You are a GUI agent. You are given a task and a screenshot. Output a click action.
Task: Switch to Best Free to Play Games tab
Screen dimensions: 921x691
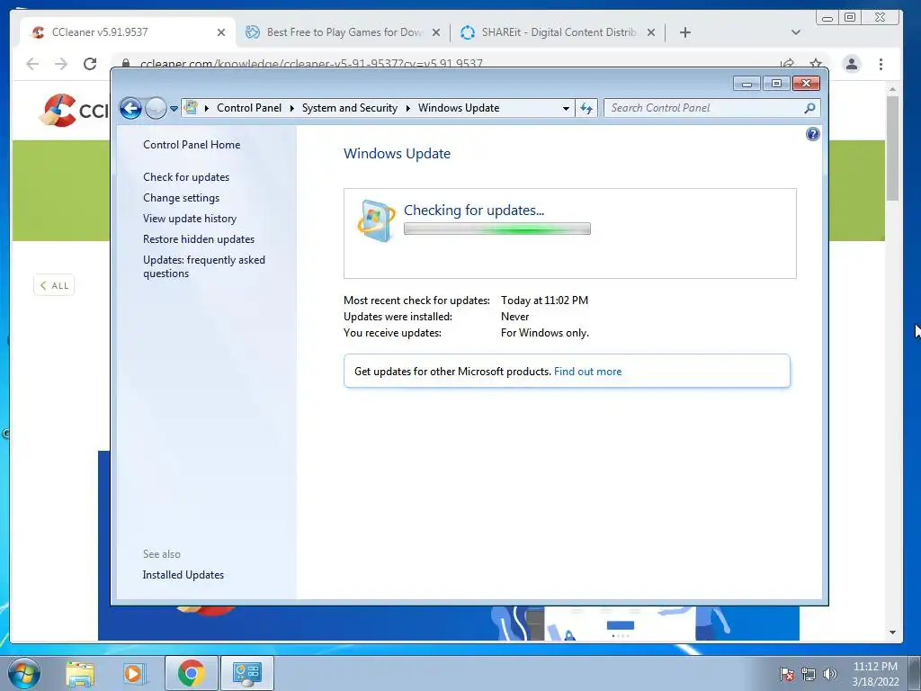pyautogui.click(x=344, y=32)
